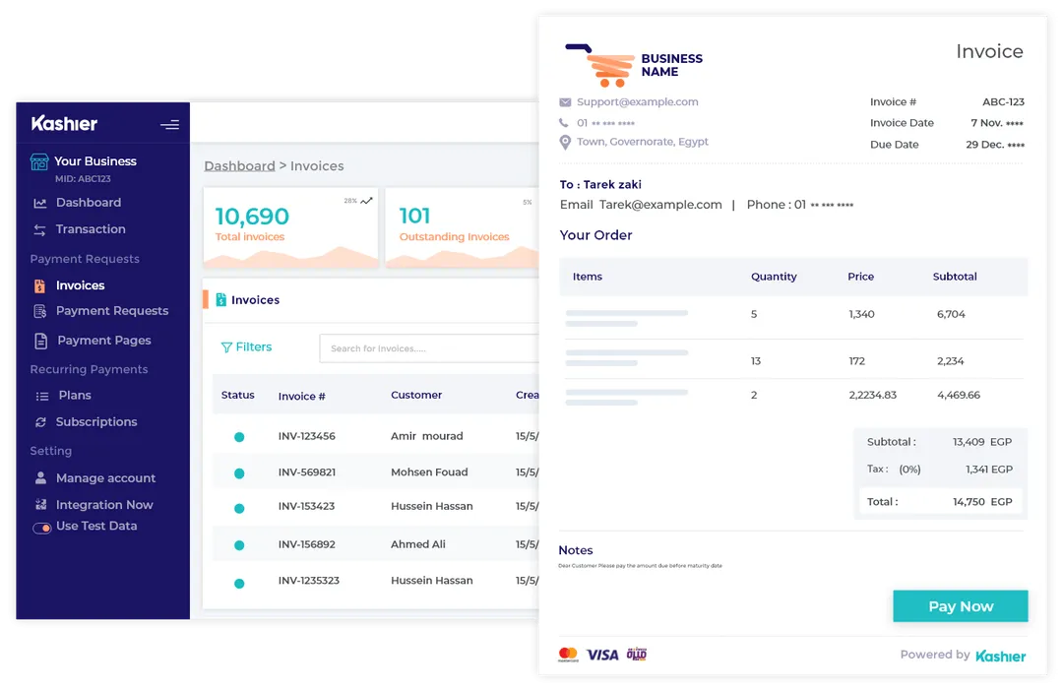The height and width of the screenshot is (691, 1063).
Task: Click the email envelope icon on the invoice
Action: (x=565, y=102)
